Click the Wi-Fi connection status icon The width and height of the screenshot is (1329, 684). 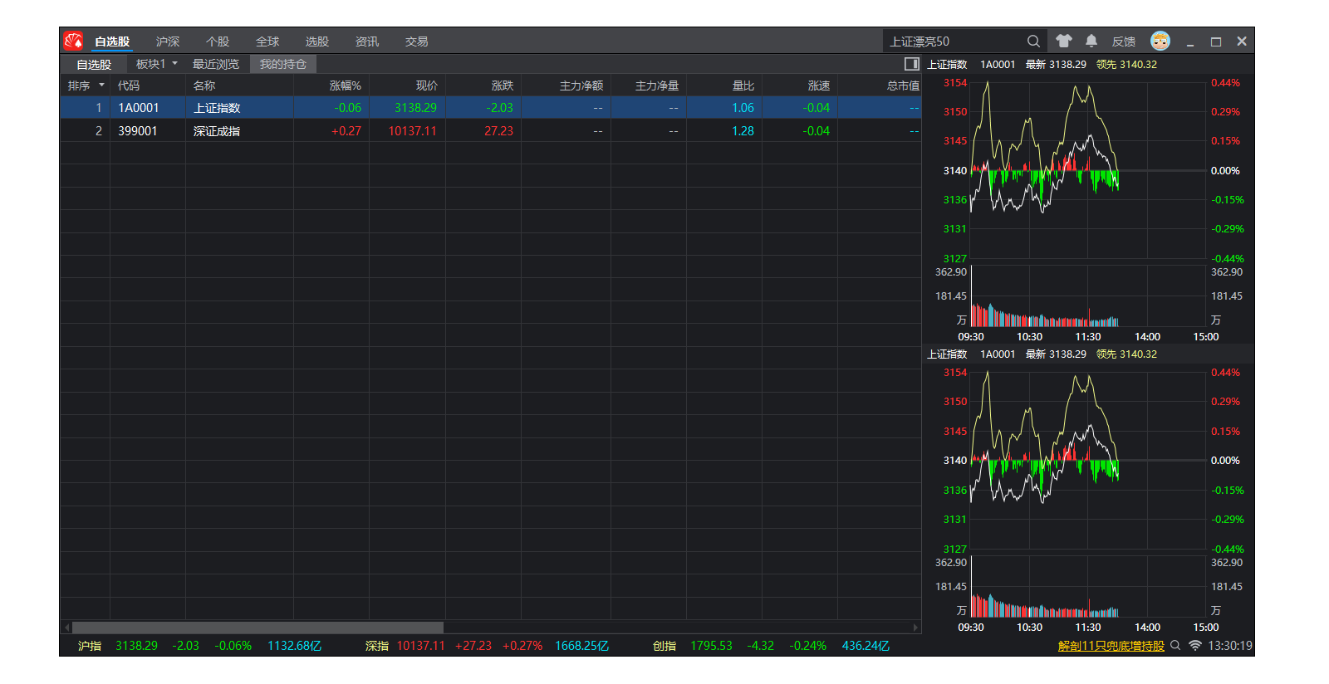[x=1195, y=645]
